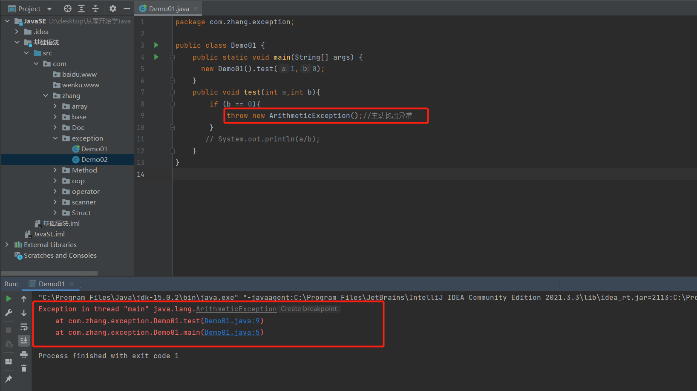Image resolution: width=697 pixels, height=391 pixels.
Task: Click the Create breakpoint hint
Action: pyautogui.click(x=308, y=309)
